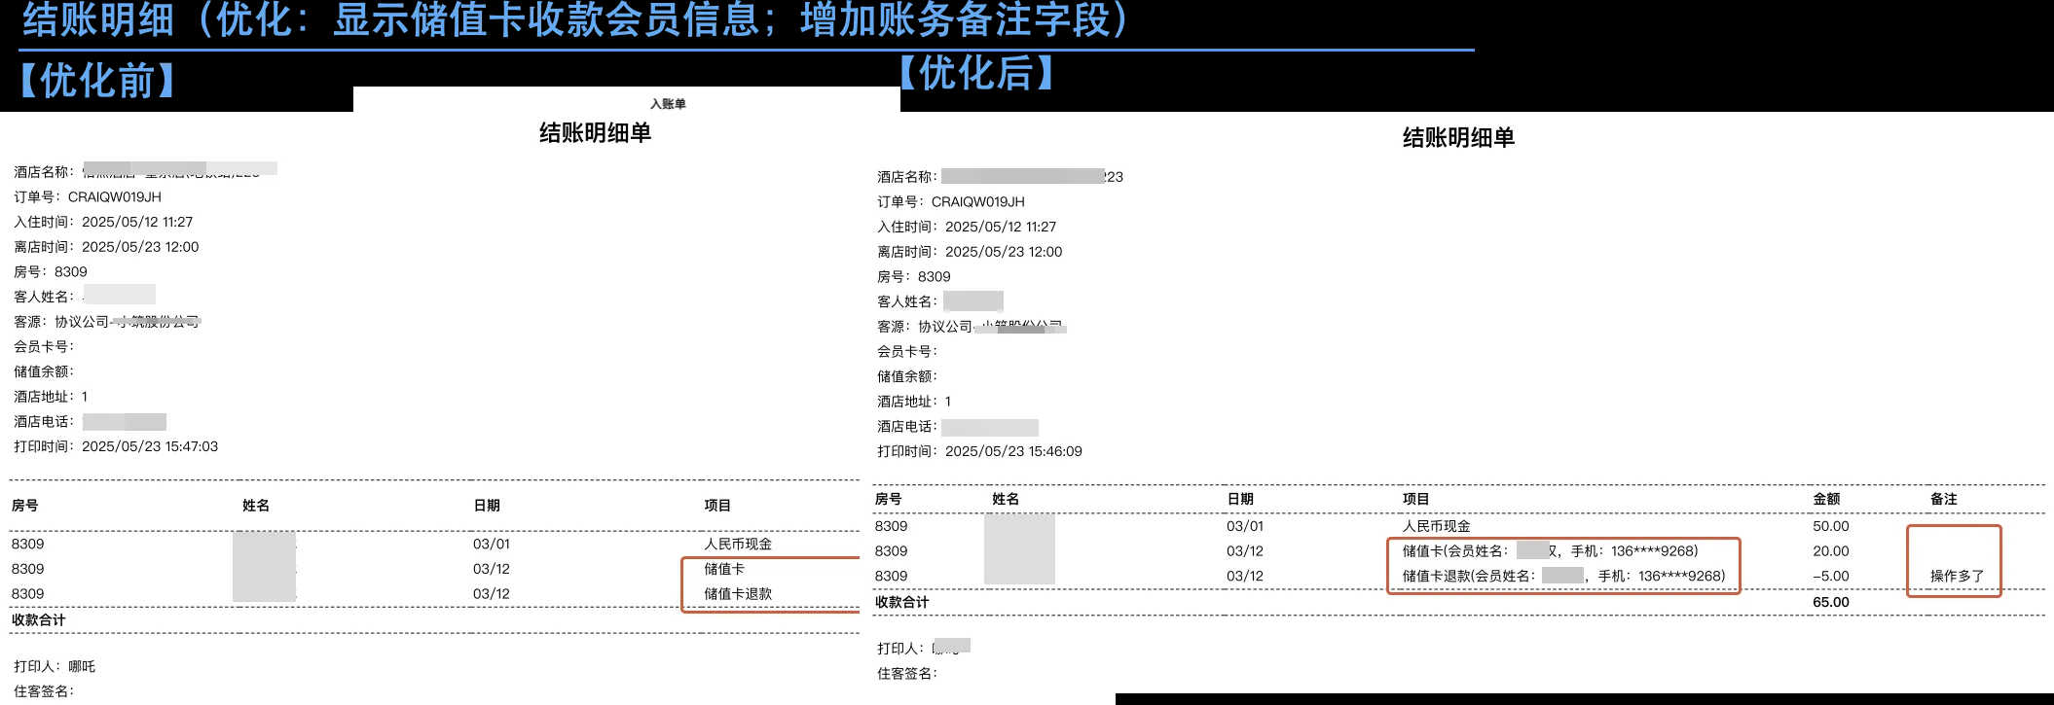This screenshot has width=2054, height=705.
Task: Click 03/01 date in 优化后 table
Action: [x=1245, y=526]
